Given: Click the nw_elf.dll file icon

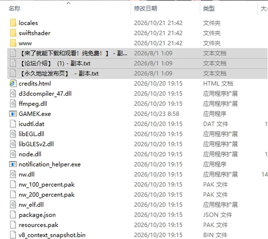Looking at the screenshot, I should 13,205.
